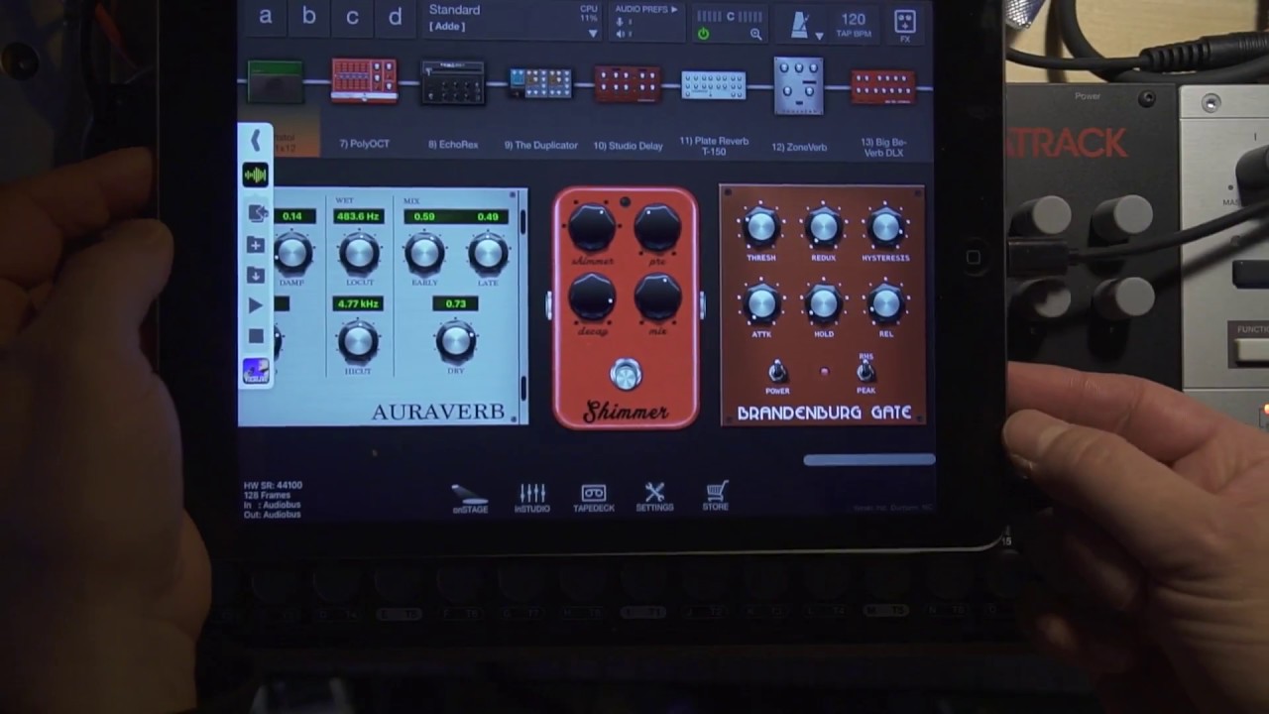Image resolution: width=1269 pixels, height=714 pixels.
Task: Select the Plate Reverb T-150 in chain
Action: point(714,85)
